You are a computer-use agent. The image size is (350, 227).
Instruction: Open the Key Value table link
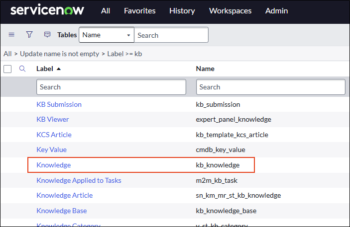point(52,150)
